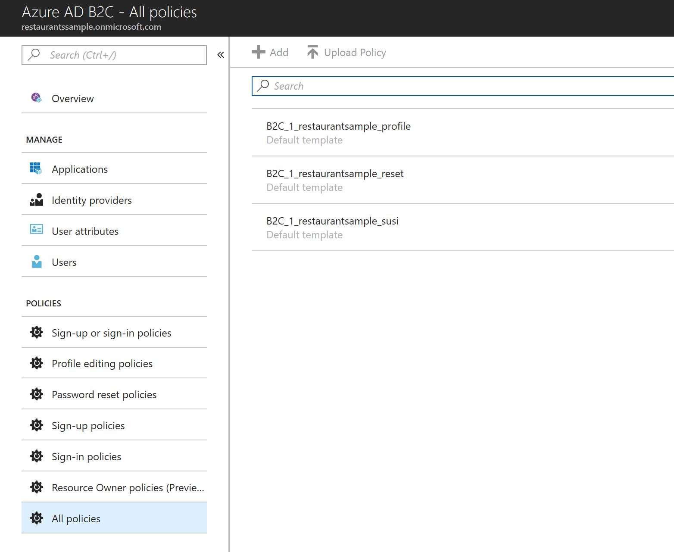The height and width of the screenshot is (552, 674).
Task: Click the Sign-up policies gear icon
Action: click(37, 425)
